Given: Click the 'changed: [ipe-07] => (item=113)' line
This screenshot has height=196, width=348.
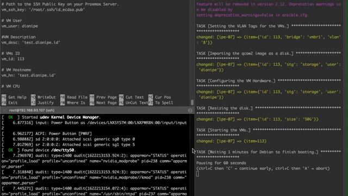Looking at the screenshot, I should [x=231, y=141].
